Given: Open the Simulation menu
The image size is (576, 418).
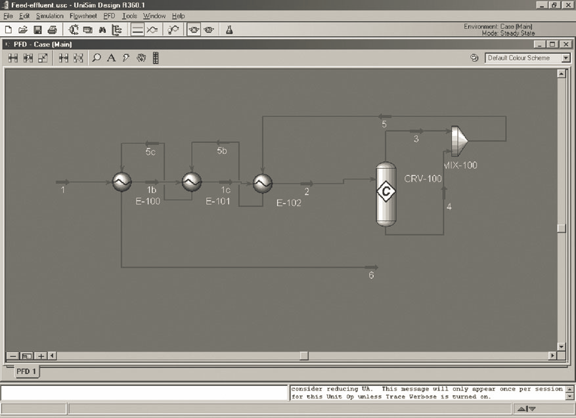Looking at the screenshot, I should [x=49, y=16].
